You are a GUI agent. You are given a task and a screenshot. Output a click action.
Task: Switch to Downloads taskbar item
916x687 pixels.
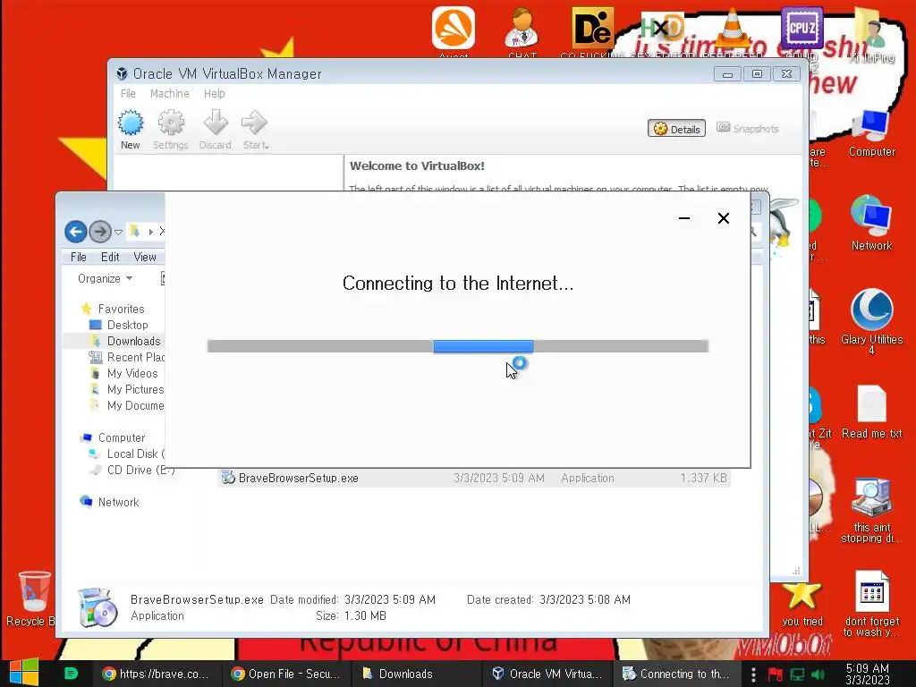tap(417, 674)
